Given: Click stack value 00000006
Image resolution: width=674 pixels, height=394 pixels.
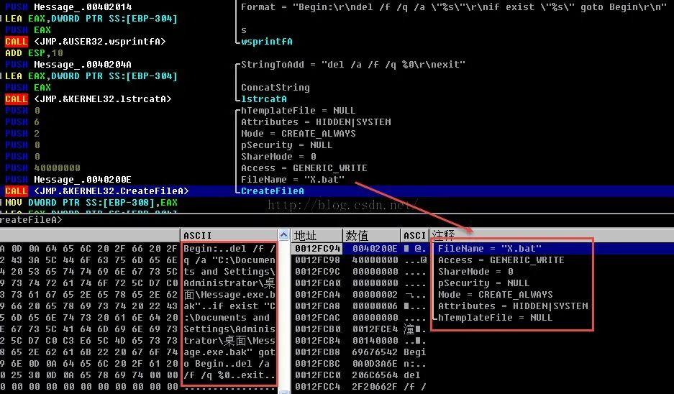Looking at the screenshot, I should click(x=375, y=306).
